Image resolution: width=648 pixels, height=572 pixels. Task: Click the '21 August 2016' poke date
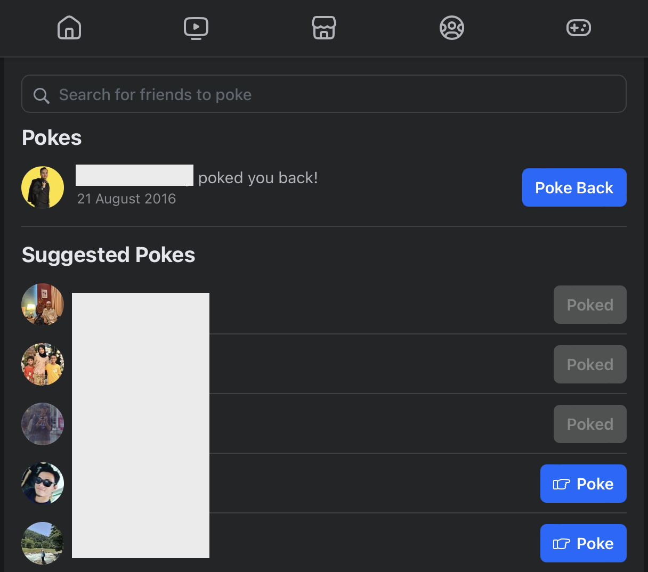click(x=126, y=199)
